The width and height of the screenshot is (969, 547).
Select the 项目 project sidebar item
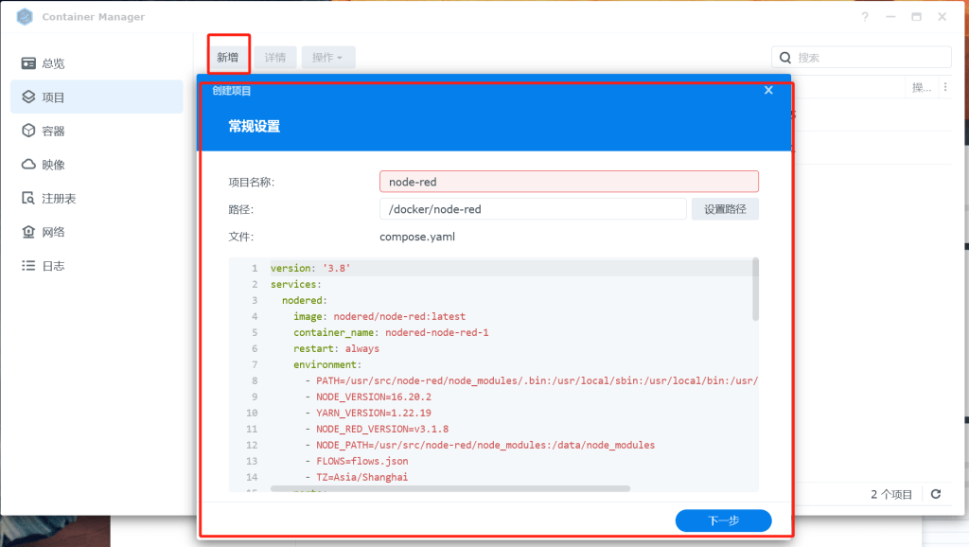pos(97,97)
